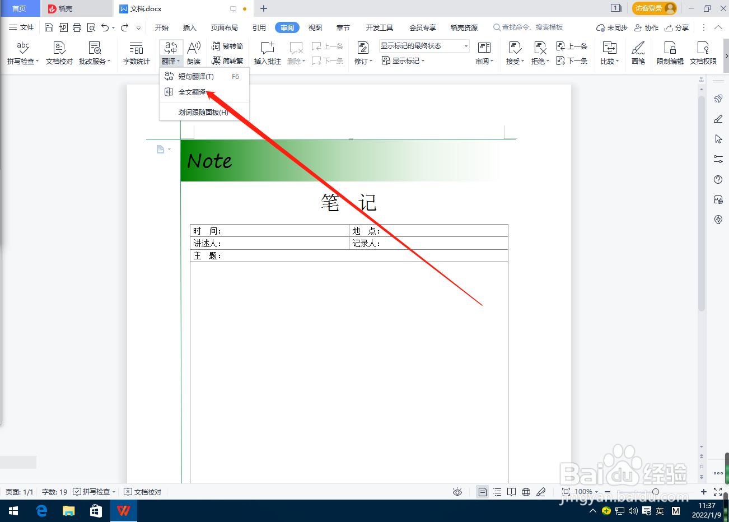Image resolution: width=729 pixels, height=522 pixels.
Task: Click the save icon in quick access toolbar
Action: point(49,27)
